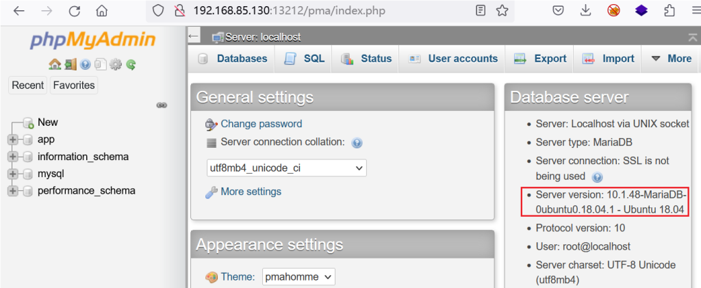The height and width of the screenshot is (288, 701).
Task: Open the More menu in top tabs
Action: (x=671, y=59)
